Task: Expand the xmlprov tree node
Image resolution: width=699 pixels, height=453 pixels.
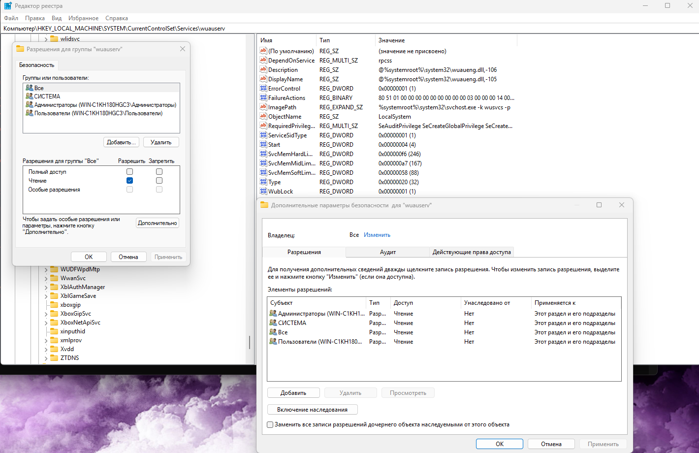Action: tap(46, 341)
